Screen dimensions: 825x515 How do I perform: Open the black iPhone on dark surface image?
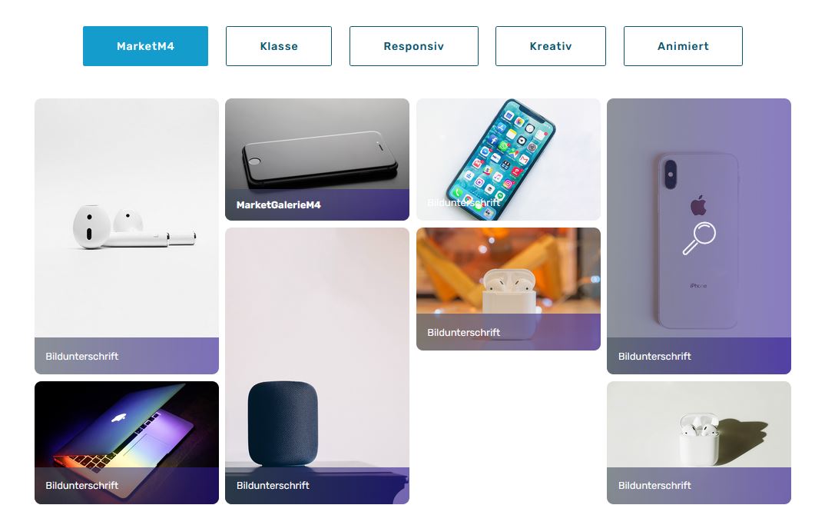pyautogui.click(x=317, y=144)
